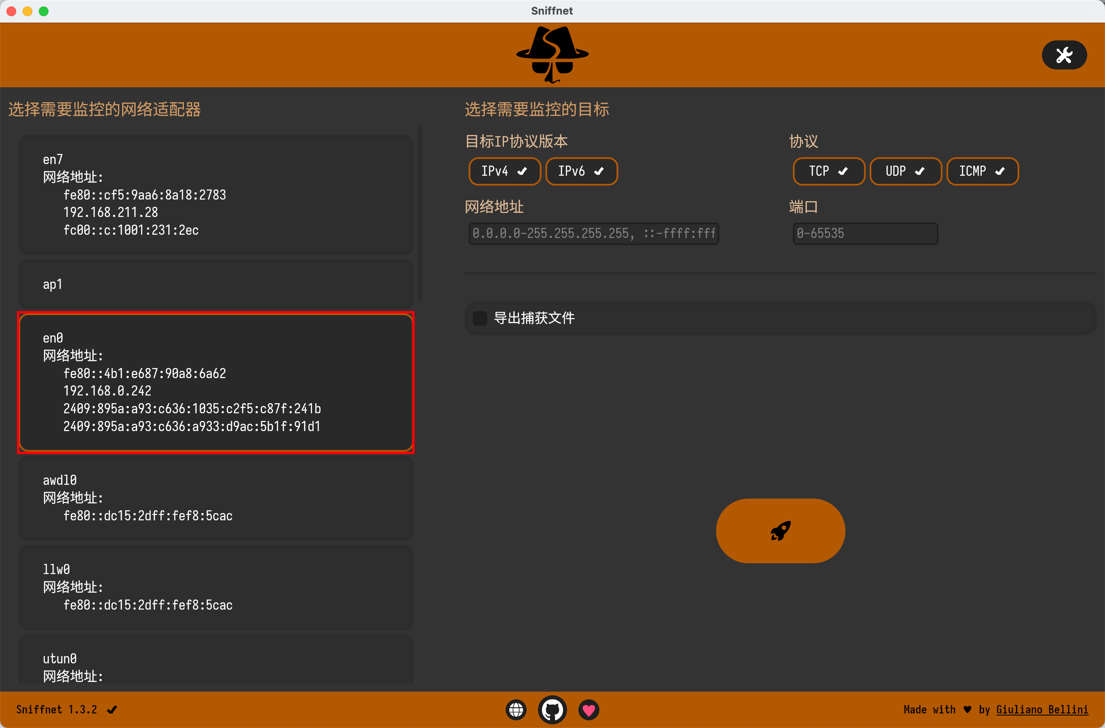Click the rocket start capture button

pyautogui.click(x=780, y=531)
